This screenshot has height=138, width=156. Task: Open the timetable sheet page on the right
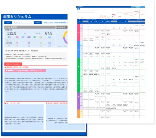111,62
